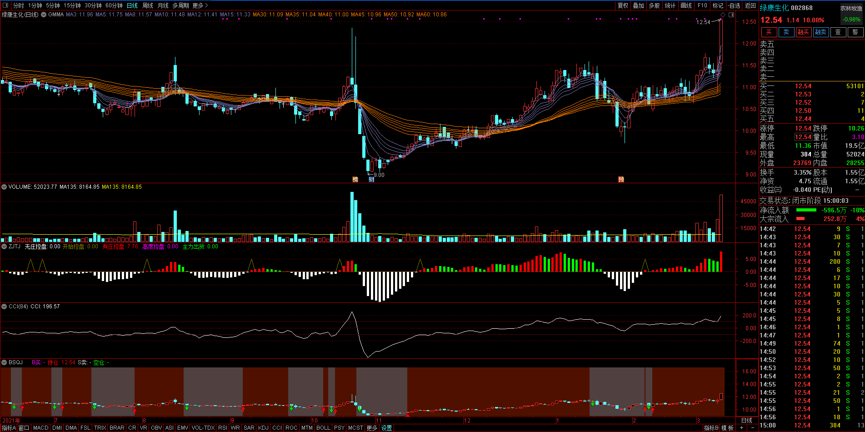Click the 榜 badge icon below the chart

pyautogui.click(x=355, y=180)
